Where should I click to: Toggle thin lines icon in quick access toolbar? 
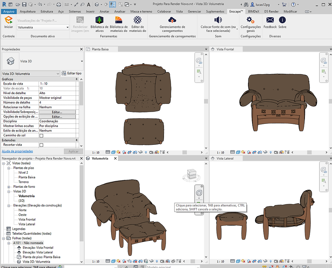pos(112,4)
